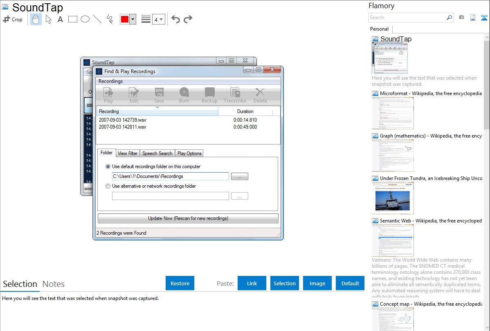Image resolution: width=490 pixels, height=331 pixels.
Task: Select the freehand draw tool
Action: (110, 19)
